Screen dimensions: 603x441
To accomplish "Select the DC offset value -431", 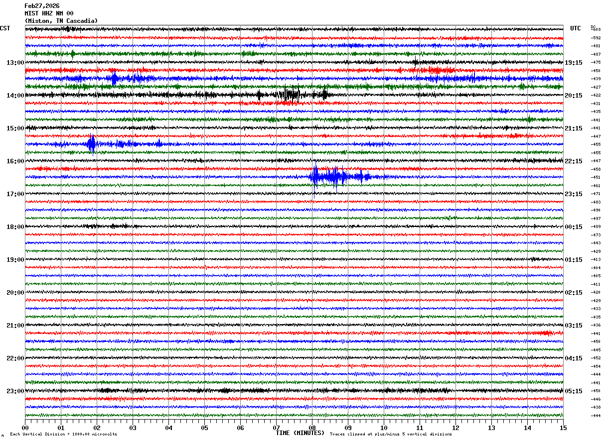I will tap(596, 104).
